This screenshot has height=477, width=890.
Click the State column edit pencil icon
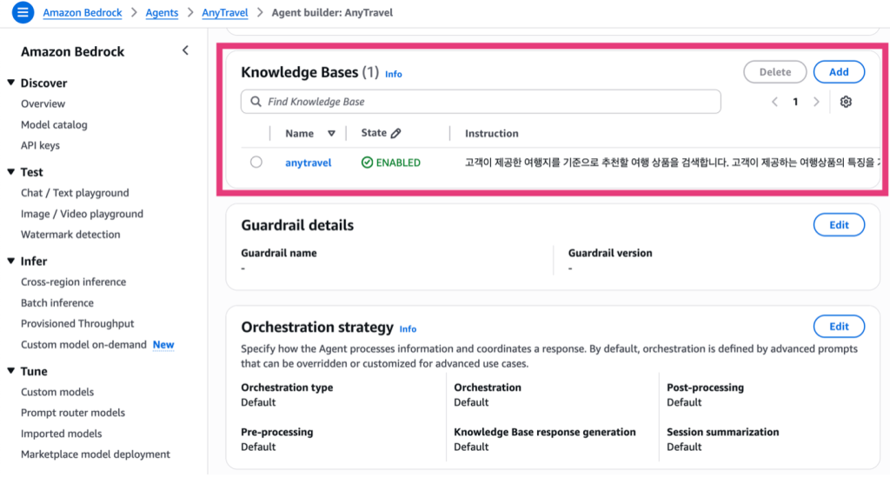coord(396,133)
